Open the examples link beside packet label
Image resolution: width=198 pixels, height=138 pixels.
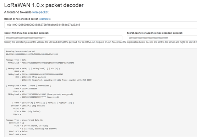[x=44, y=19]
